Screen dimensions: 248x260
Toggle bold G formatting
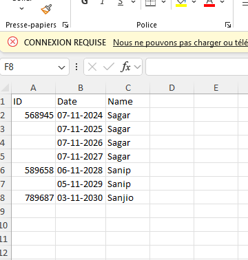[x=85, y=2]
